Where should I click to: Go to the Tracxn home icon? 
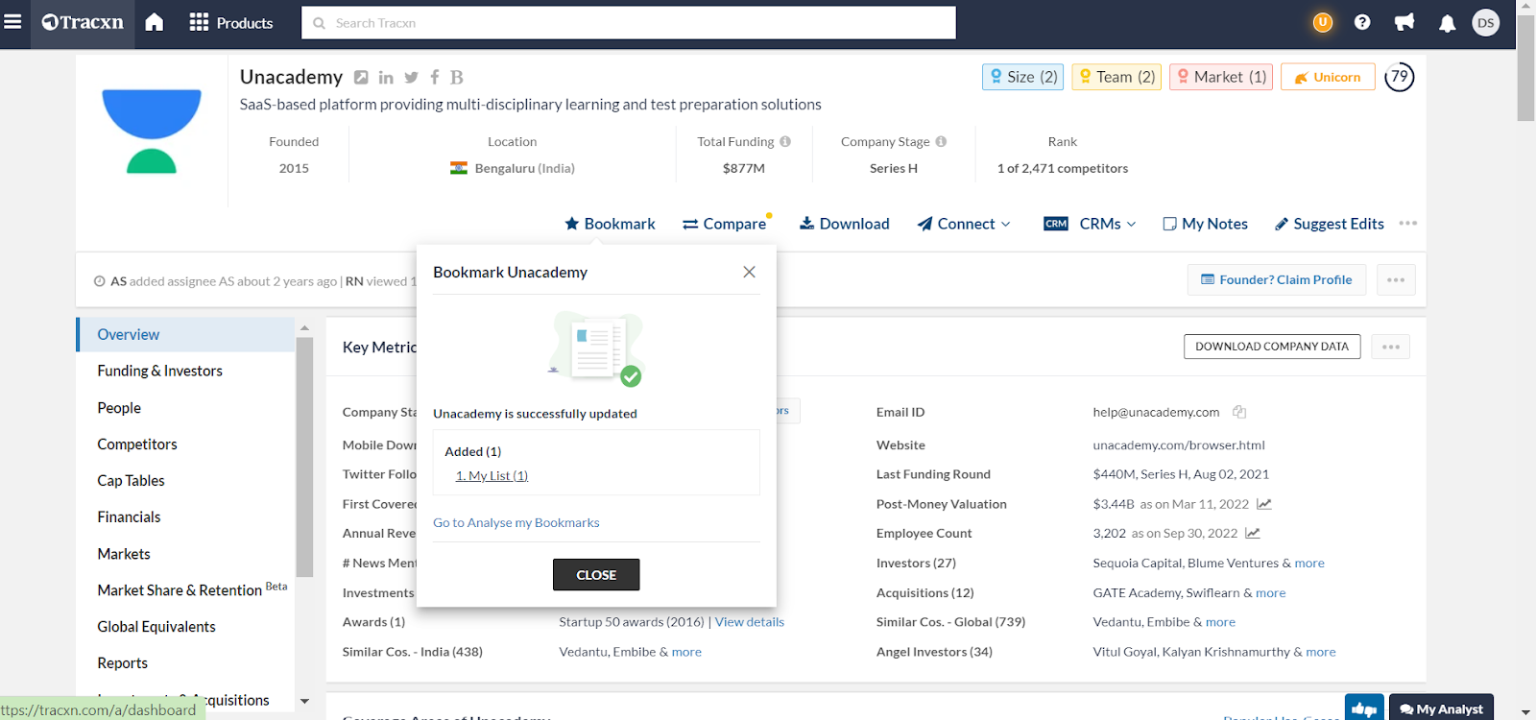pos(155,22)
